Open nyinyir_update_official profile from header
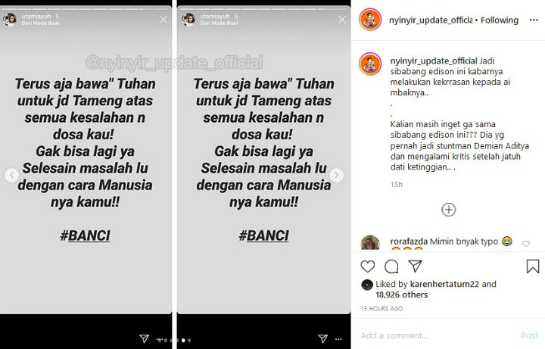 pyautogui.click(x=430, y=20)
